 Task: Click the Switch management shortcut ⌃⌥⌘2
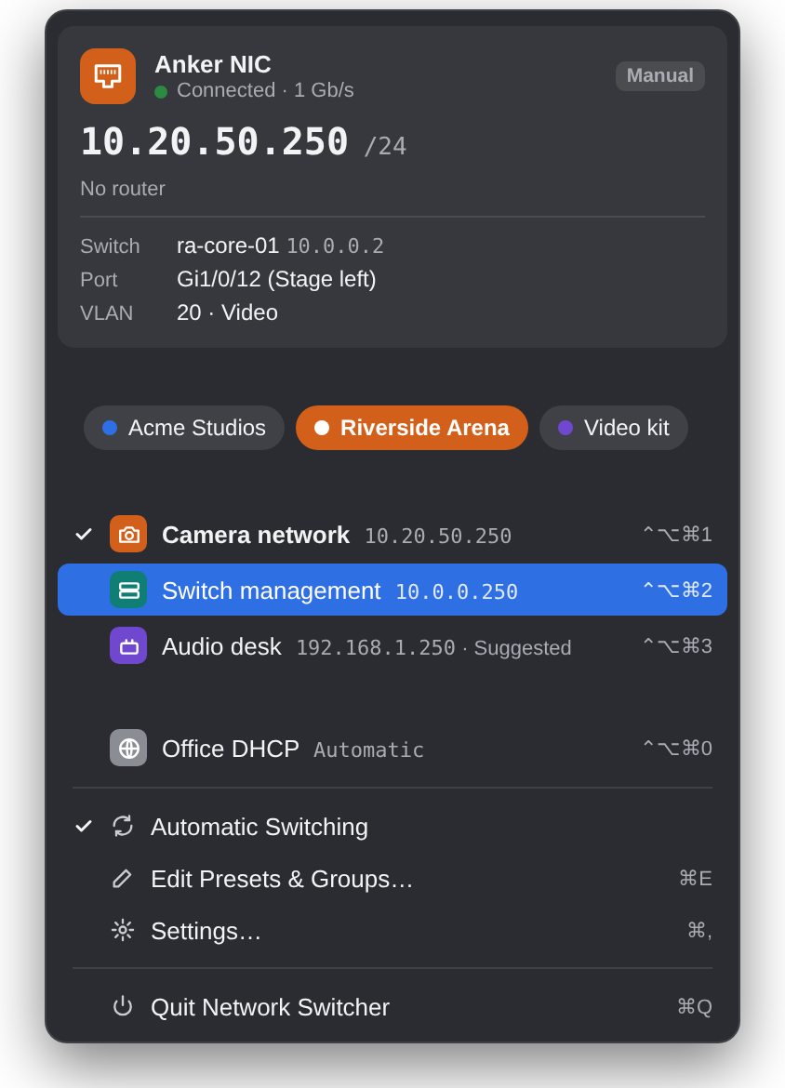[x=677, y=590]
